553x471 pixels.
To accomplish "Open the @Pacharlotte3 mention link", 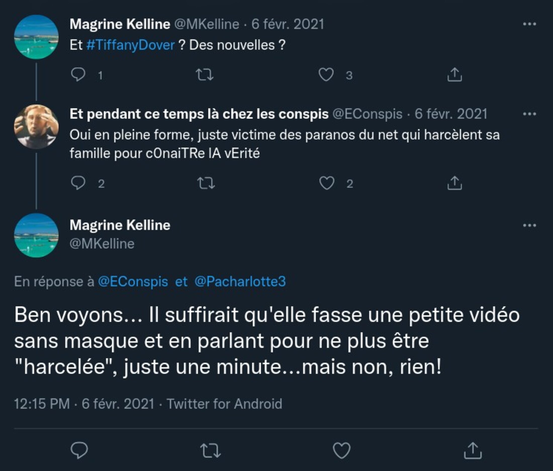I will (240, 281).
